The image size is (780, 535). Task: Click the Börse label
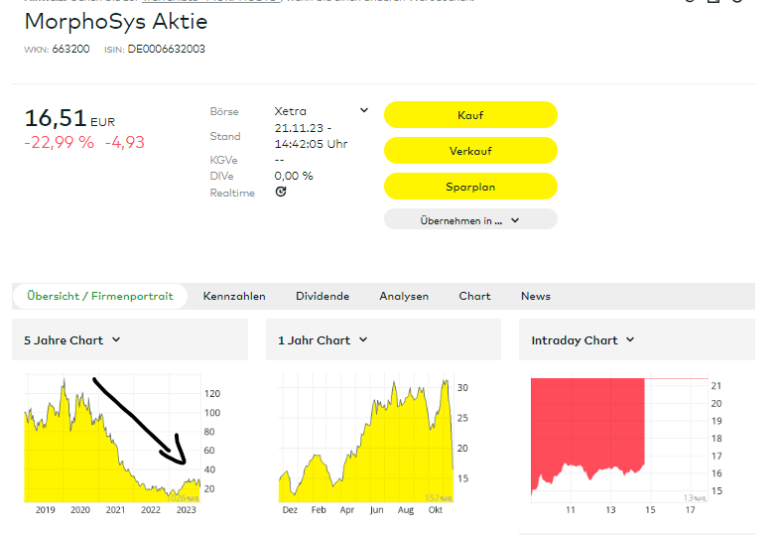click(x=224, y=111)
